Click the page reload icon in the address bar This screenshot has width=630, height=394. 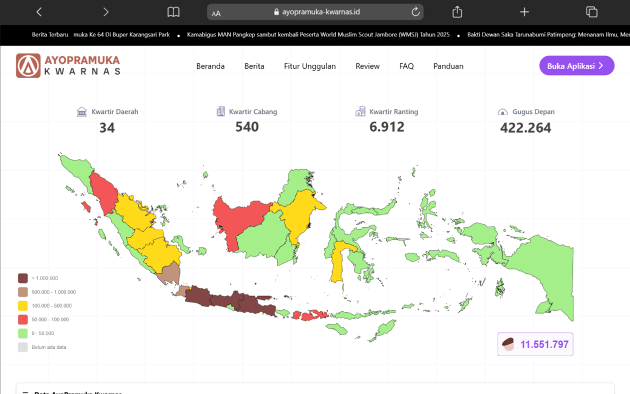pyautogui.click(x=416, y=11)
